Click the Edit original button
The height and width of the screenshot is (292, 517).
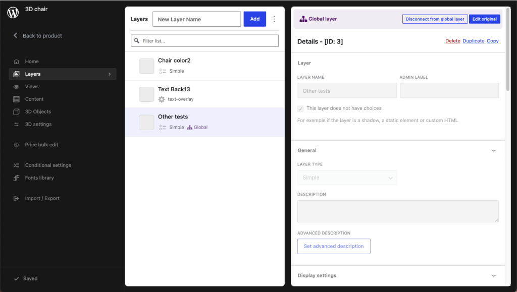[x=484, y=19]
